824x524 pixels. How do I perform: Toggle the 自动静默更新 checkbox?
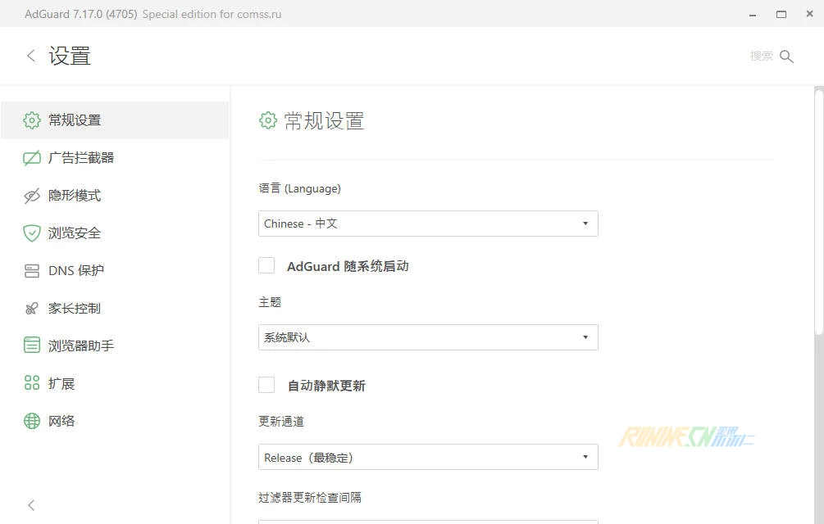pos(266,385)
